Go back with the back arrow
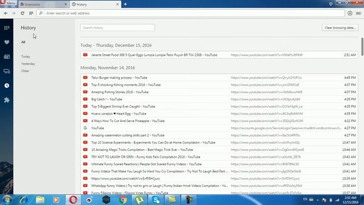The height and width of the screenshot is (205, 364). (6, 13)
